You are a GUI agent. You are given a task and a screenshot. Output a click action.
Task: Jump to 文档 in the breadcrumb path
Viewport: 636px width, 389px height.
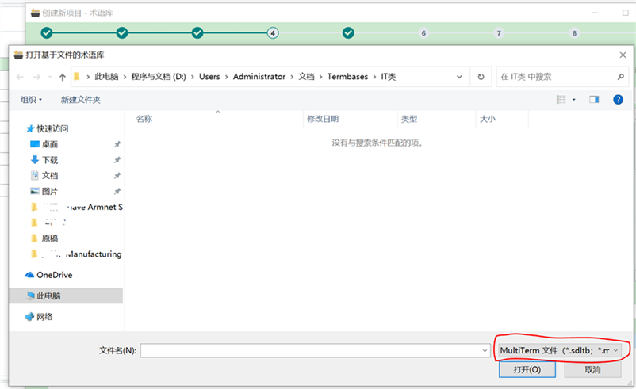point(306,77)
